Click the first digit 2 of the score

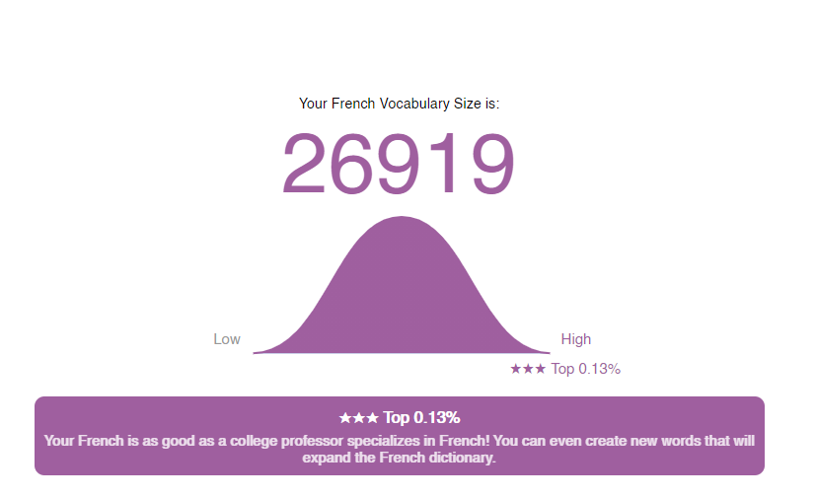click(304, 164)
